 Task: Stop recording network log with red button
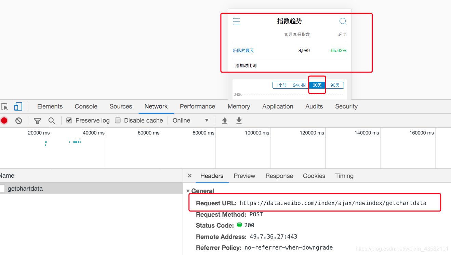pyautogui.click(x=4, y=120)
